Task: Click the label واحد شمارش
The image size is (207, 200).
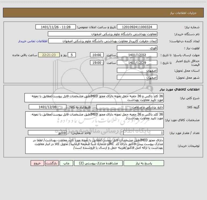Action: click(x=81, y=133)
